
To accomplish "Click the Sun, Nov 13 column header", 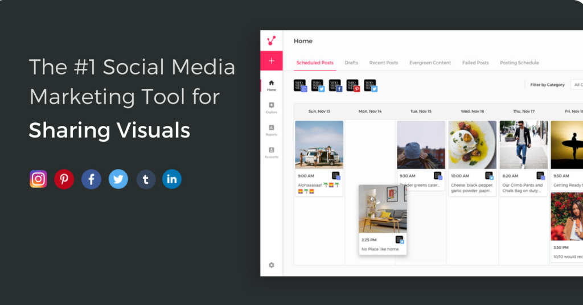I will point(319,111).
